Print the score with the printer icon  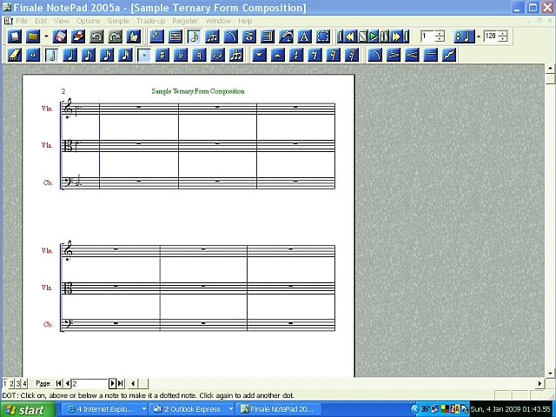78,36
